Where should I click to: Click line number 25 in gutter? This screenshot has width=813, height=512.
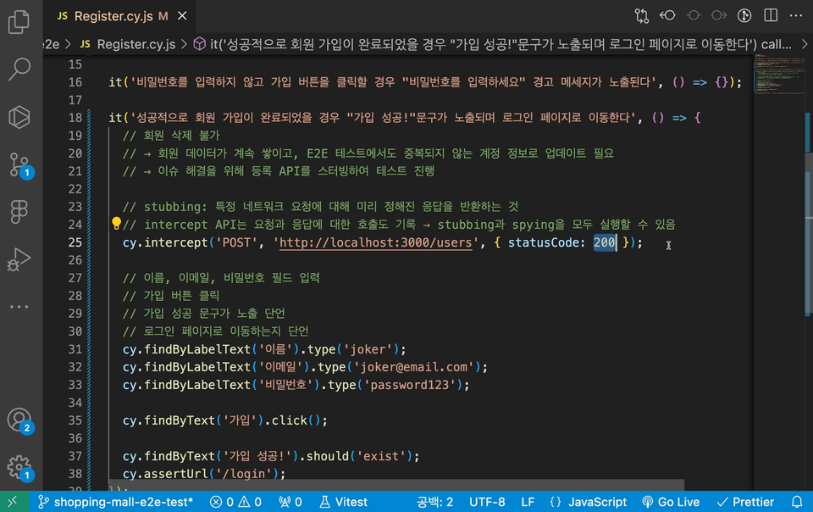[x=75, y=242]
